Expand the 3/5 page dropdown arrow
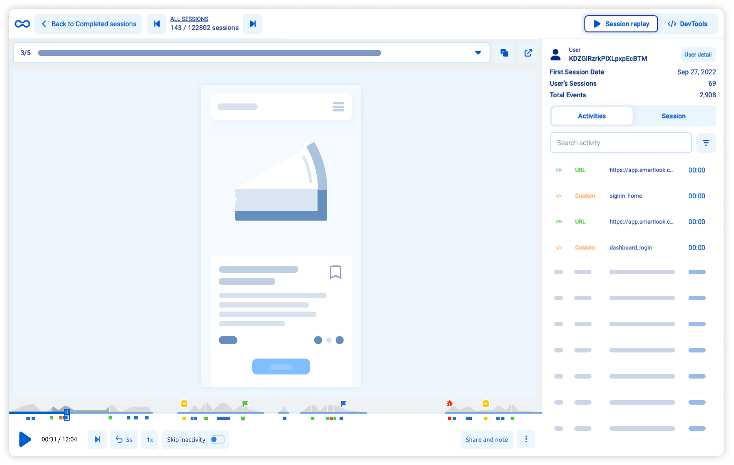 coord(478,53)
